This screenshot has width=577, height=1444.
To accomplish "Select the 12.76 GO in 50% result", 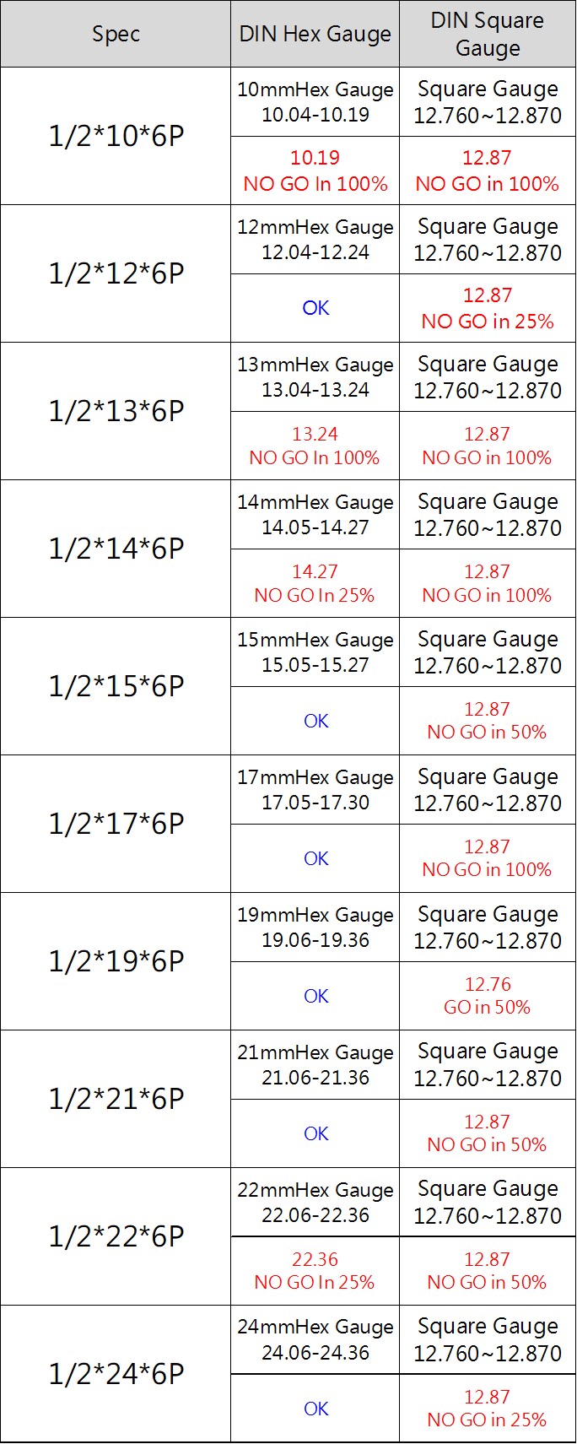I will tap(488, 996).
